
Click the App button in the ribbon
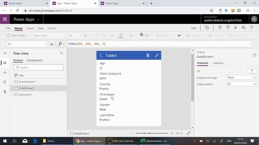coord(193,28)
